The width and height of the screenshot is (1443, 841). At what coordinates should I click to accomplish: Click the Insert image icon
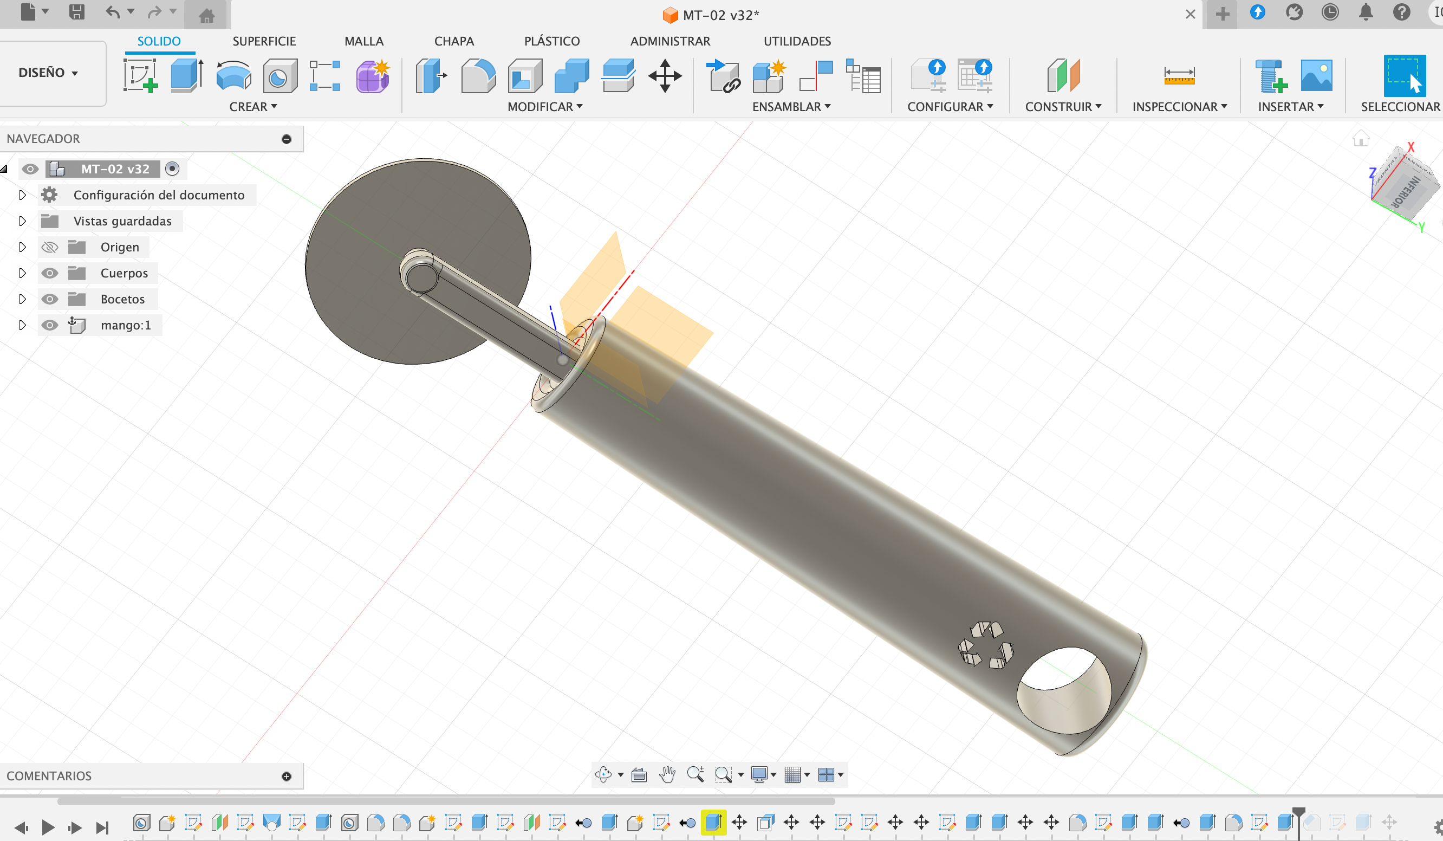pyautogui.click(x=1316, y=76)
